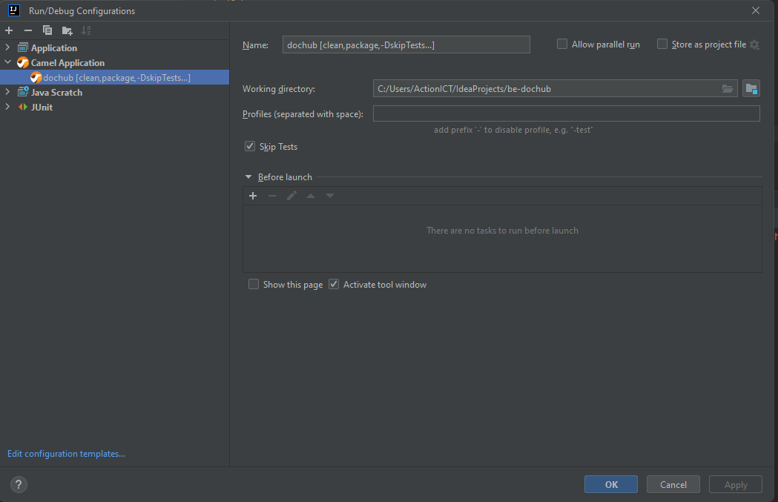
Task: Enable Allow parallel run
Action: [x=562, y=44]
